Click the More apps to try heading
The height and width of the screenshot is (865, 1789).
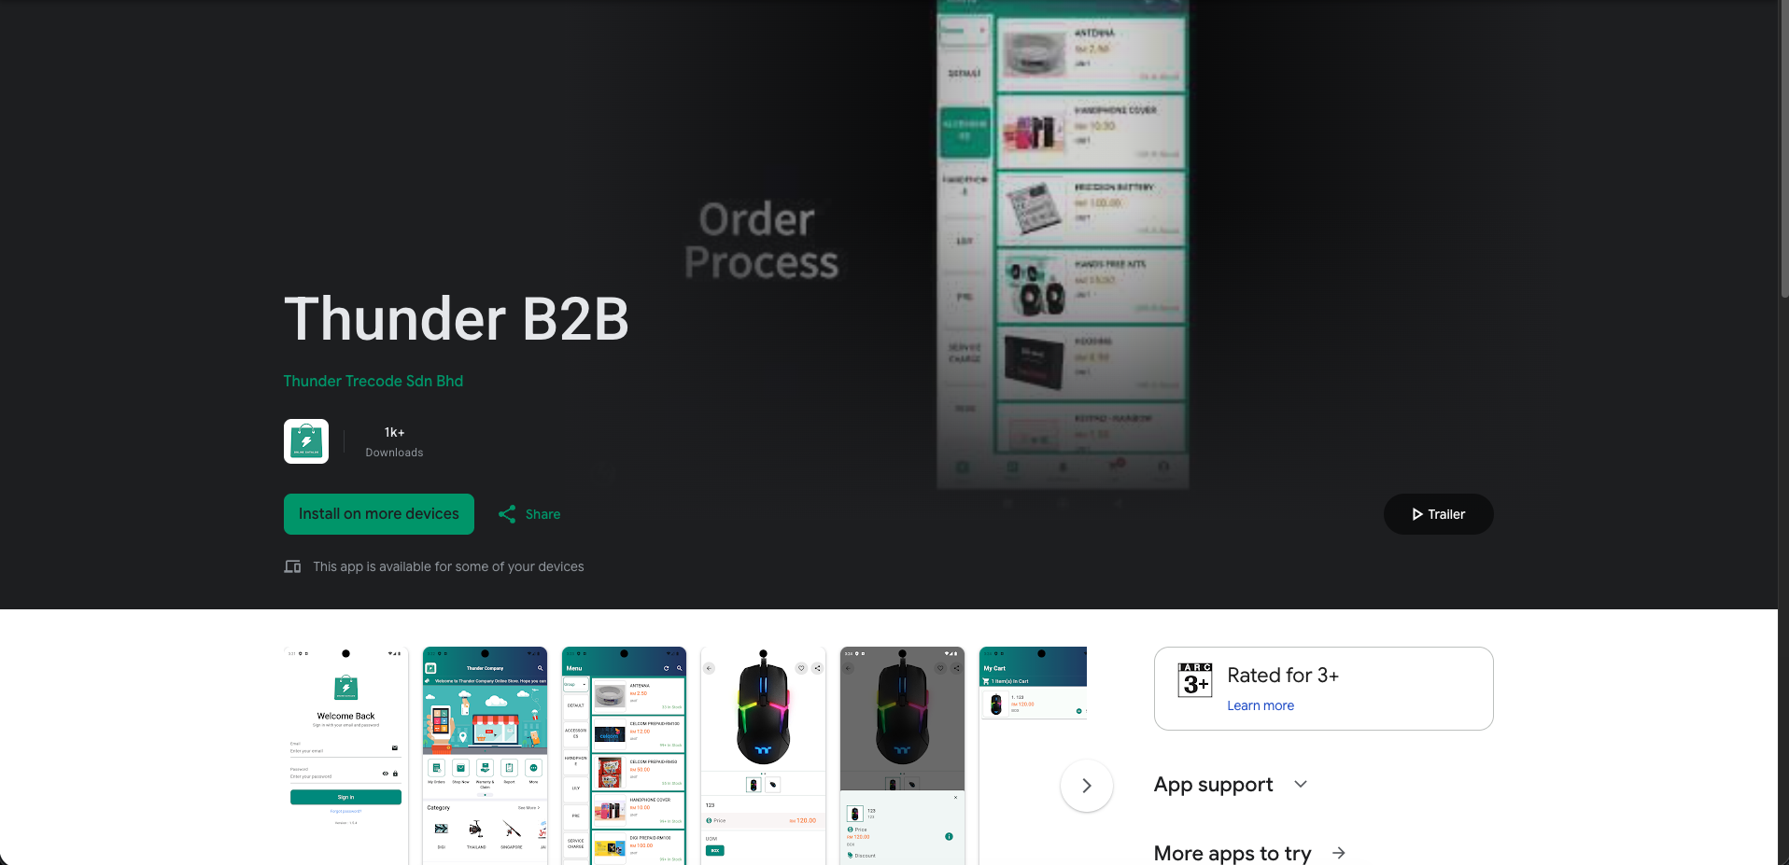point(1233,853)
